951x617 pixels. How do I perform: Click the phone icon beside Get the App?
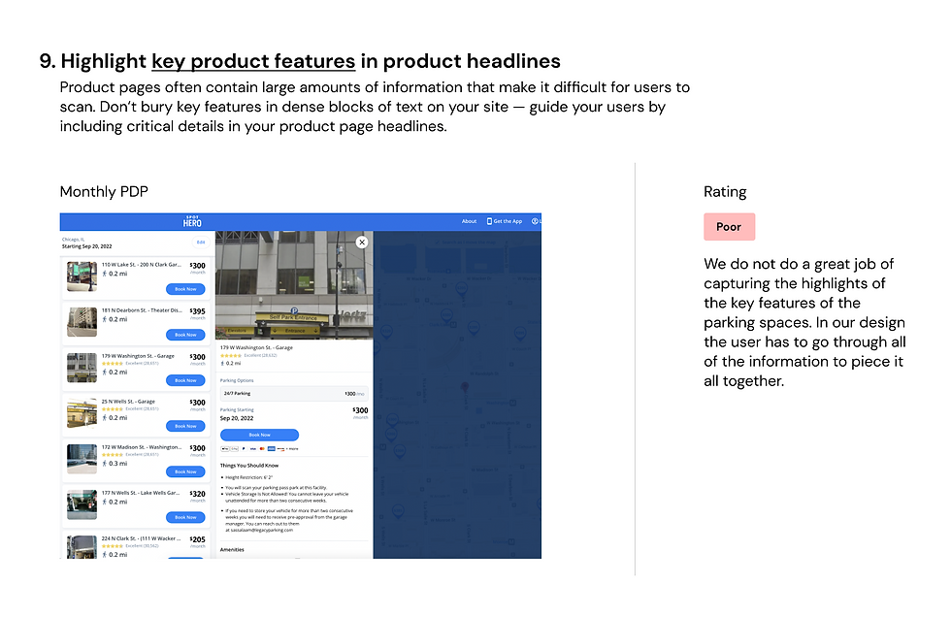(489, 221)
